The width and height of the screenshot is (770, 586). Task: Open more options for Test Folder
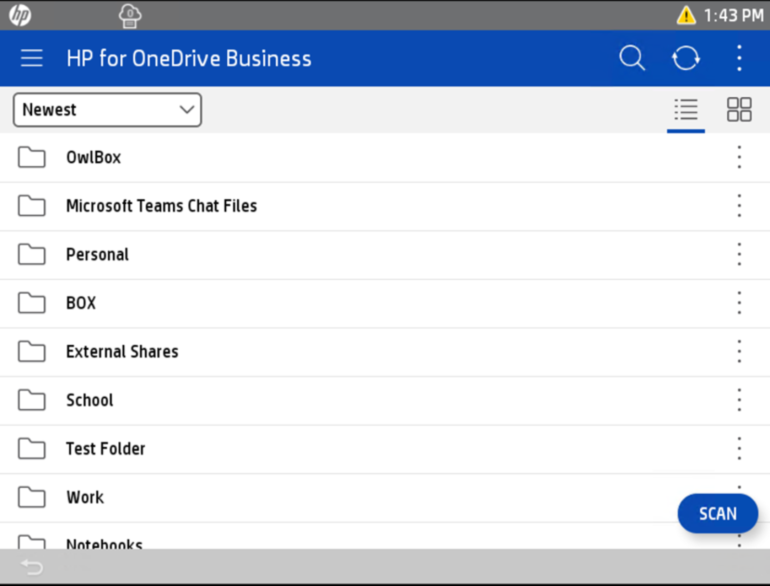click(739, 449)
